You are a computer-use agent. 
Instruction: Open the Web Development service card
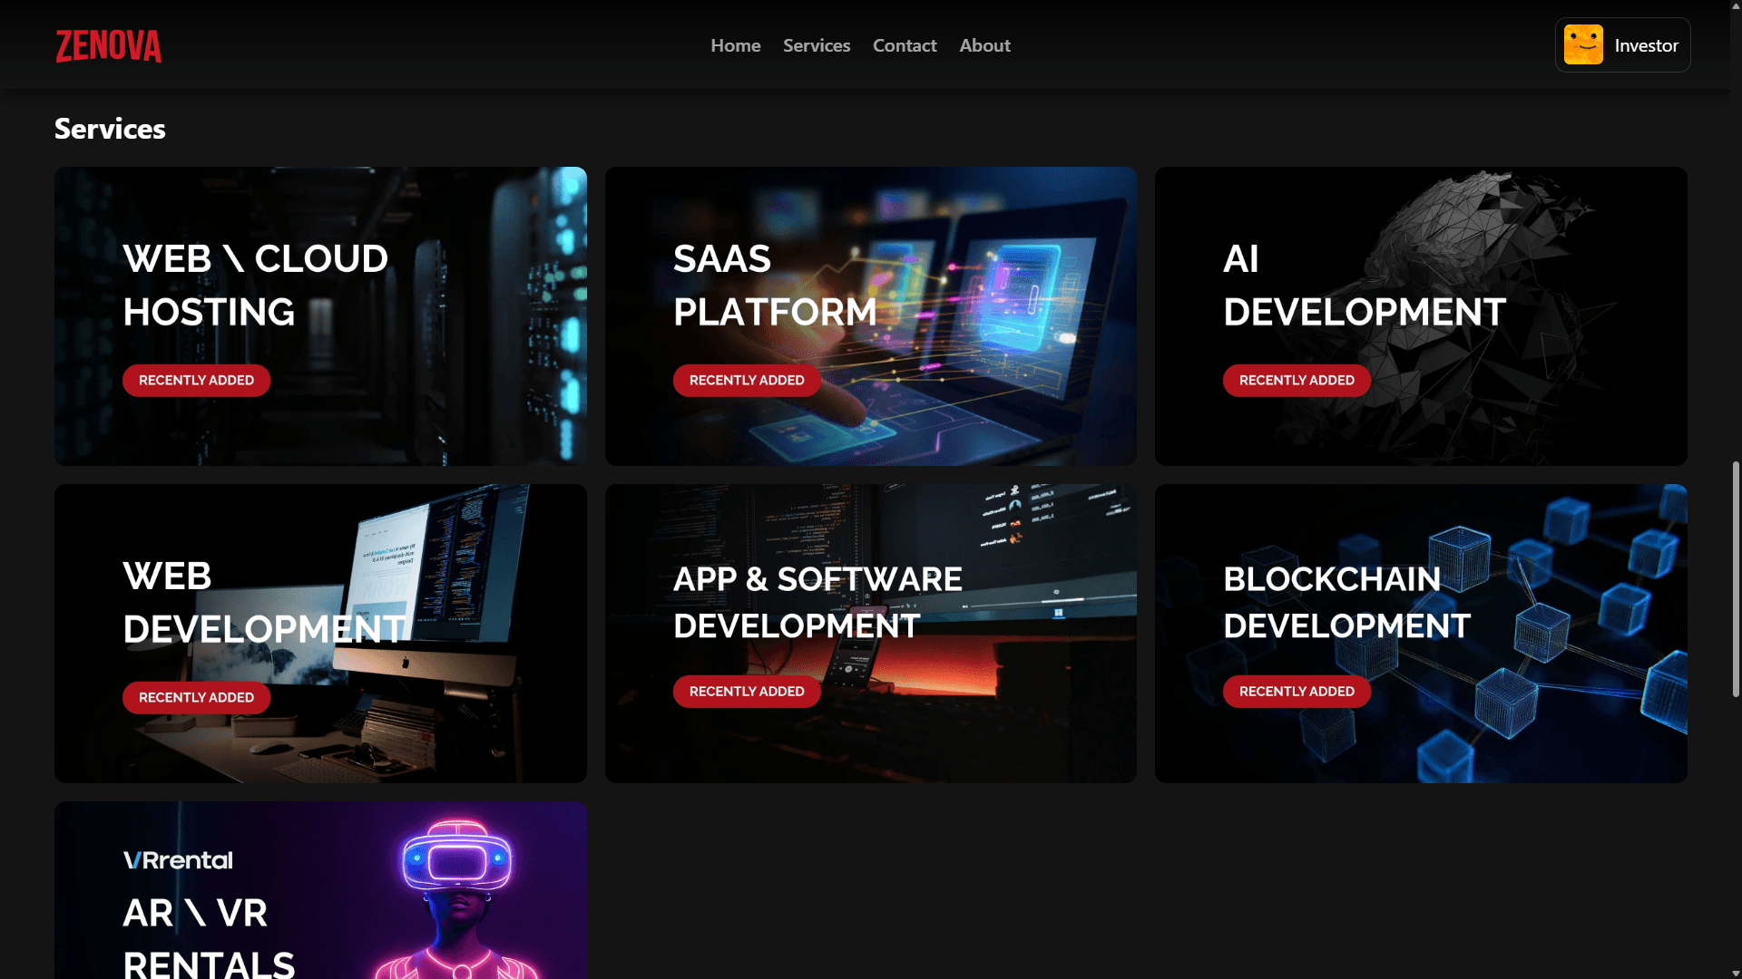click(x=320, y=634)
